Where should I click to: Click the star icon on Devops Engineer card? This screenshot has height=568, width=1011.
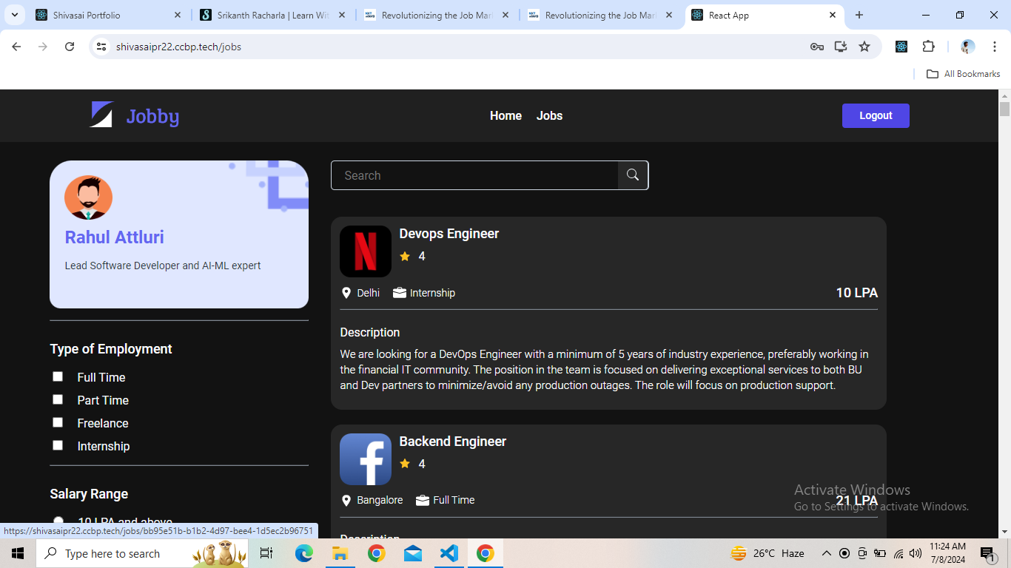pos(405,257)
